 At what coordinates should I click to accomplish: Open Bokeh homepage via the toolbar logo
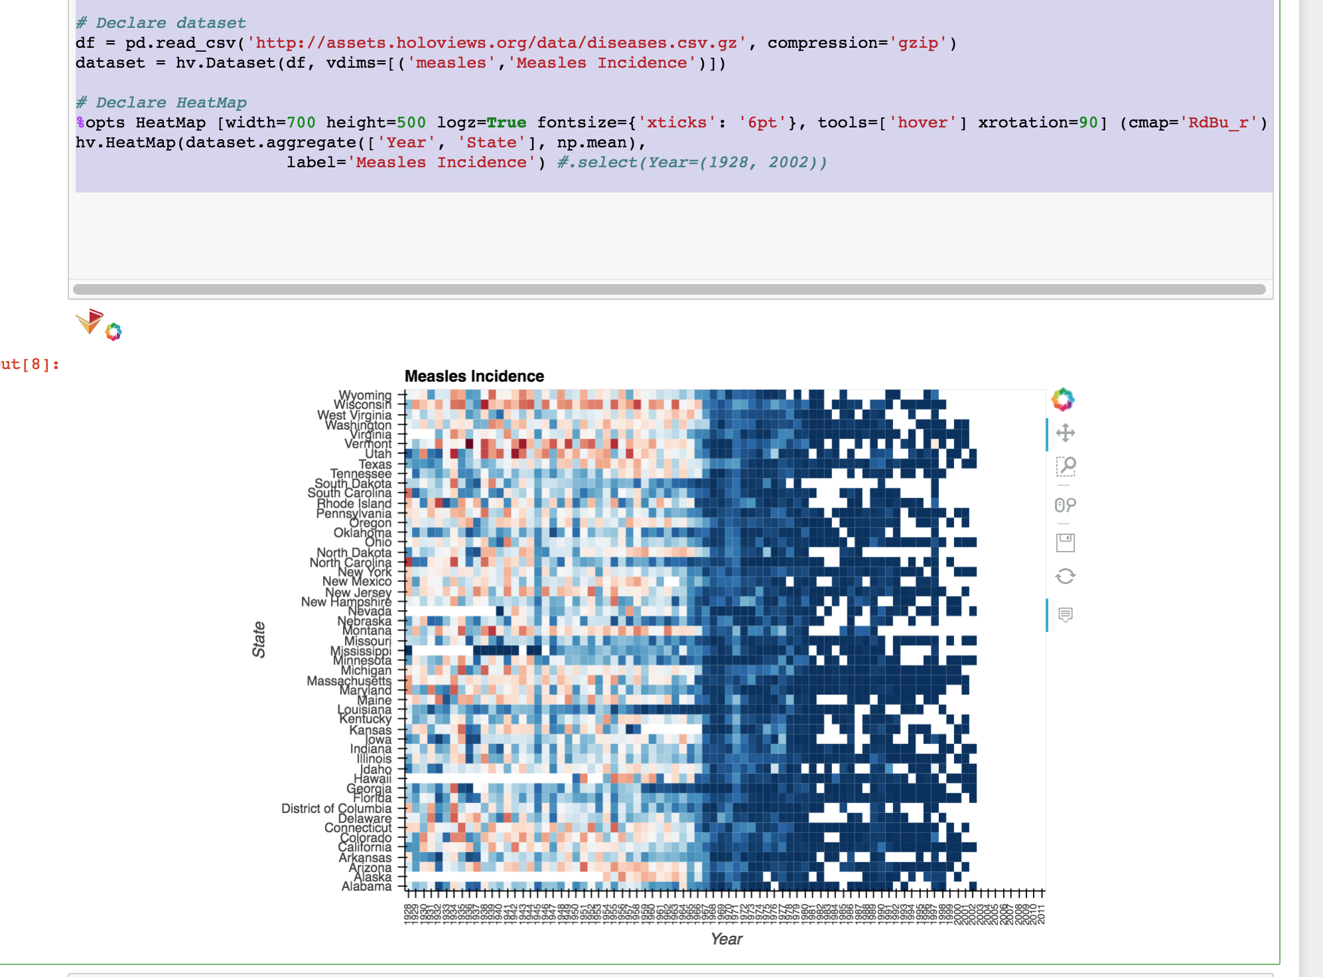[x=1062, y=400]
